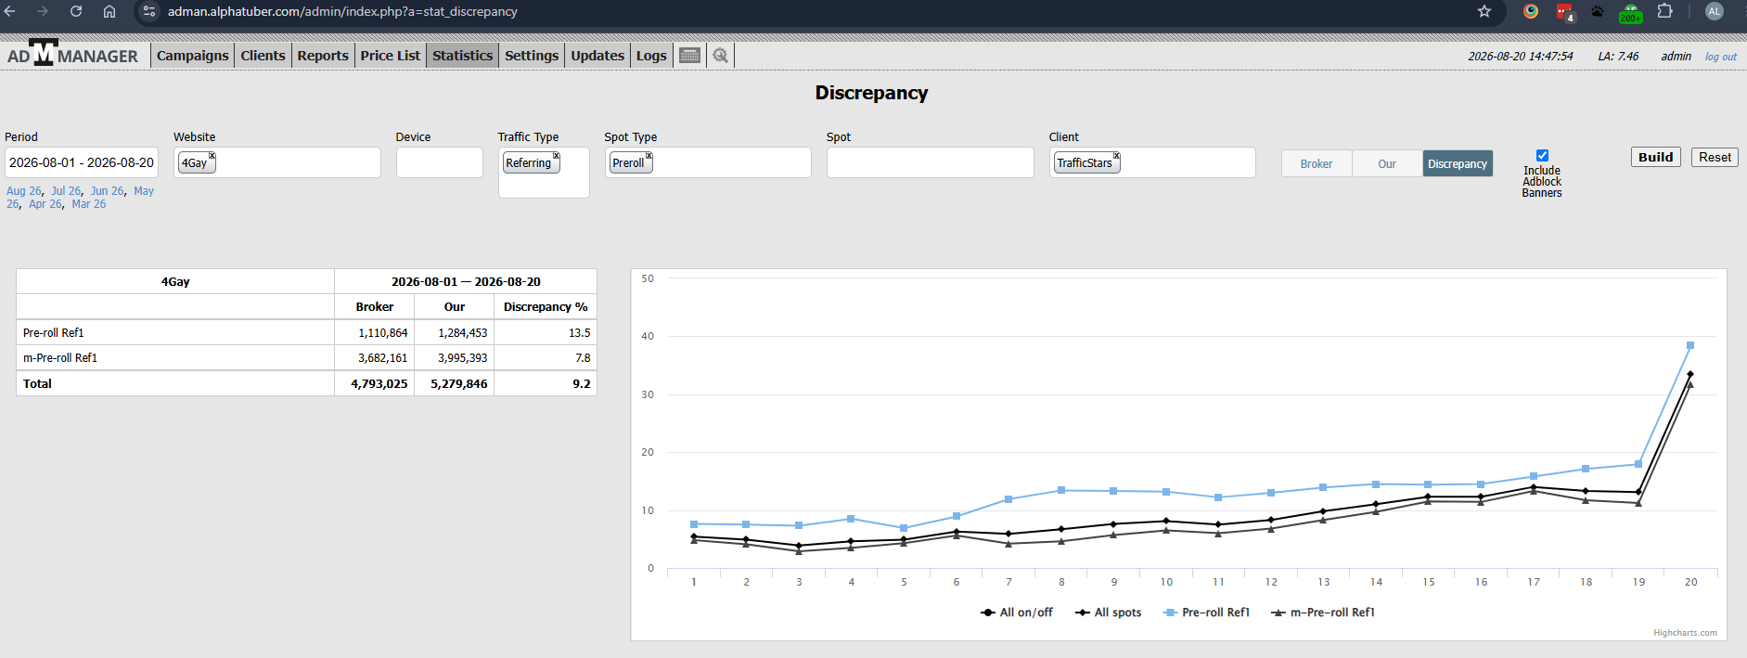
Task: Open the Device filter dropdown
Action: pos(439,162)
